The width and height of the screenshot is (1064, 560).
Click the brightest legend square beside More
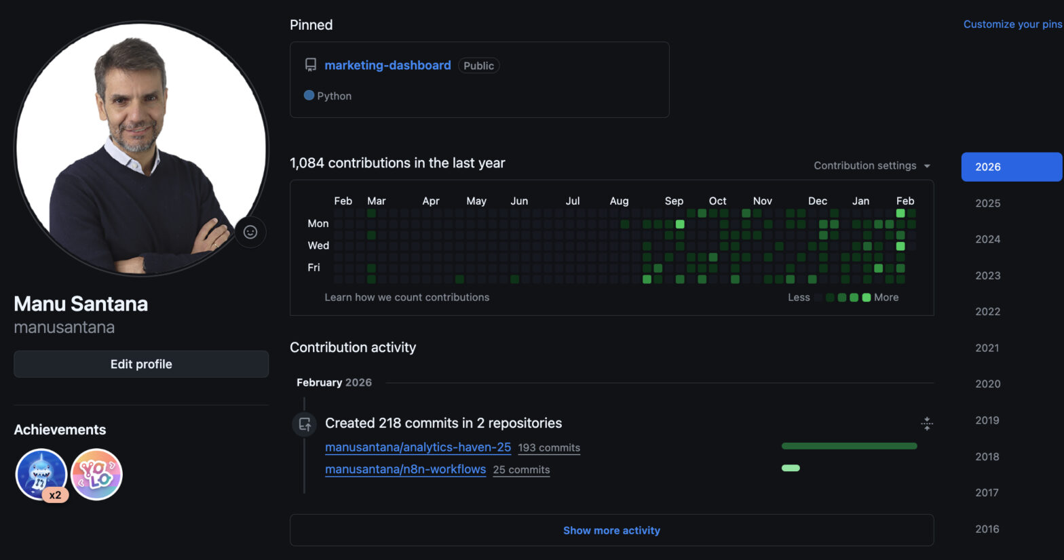(867, 298)
